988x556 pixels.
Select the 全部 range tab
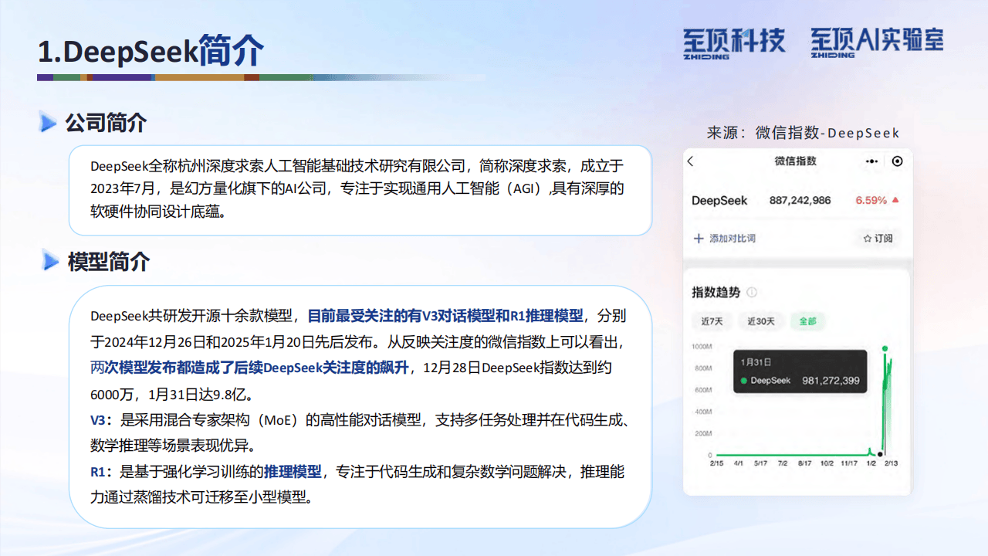tap(807, 321)
